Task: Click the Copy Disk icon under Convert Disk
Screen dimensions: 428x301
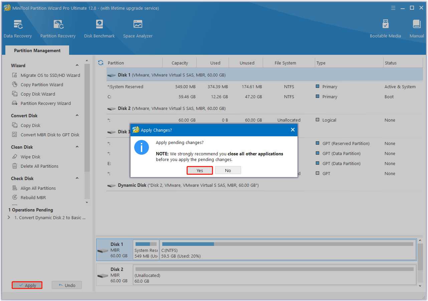Action: point(15,125)
